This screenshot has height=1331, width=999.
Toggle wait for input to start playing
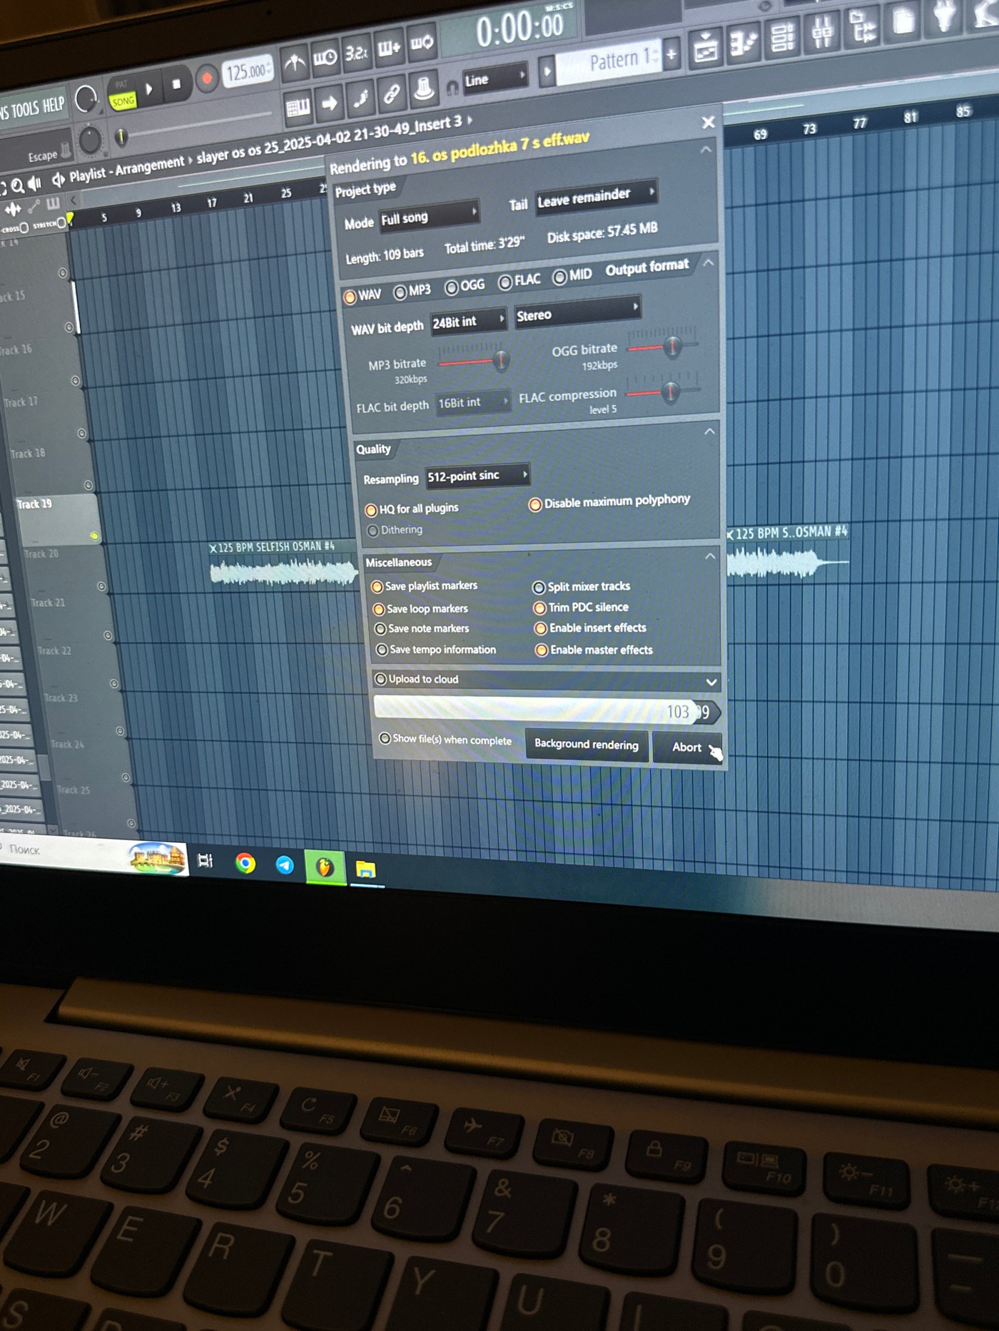[x=325, y=58]
